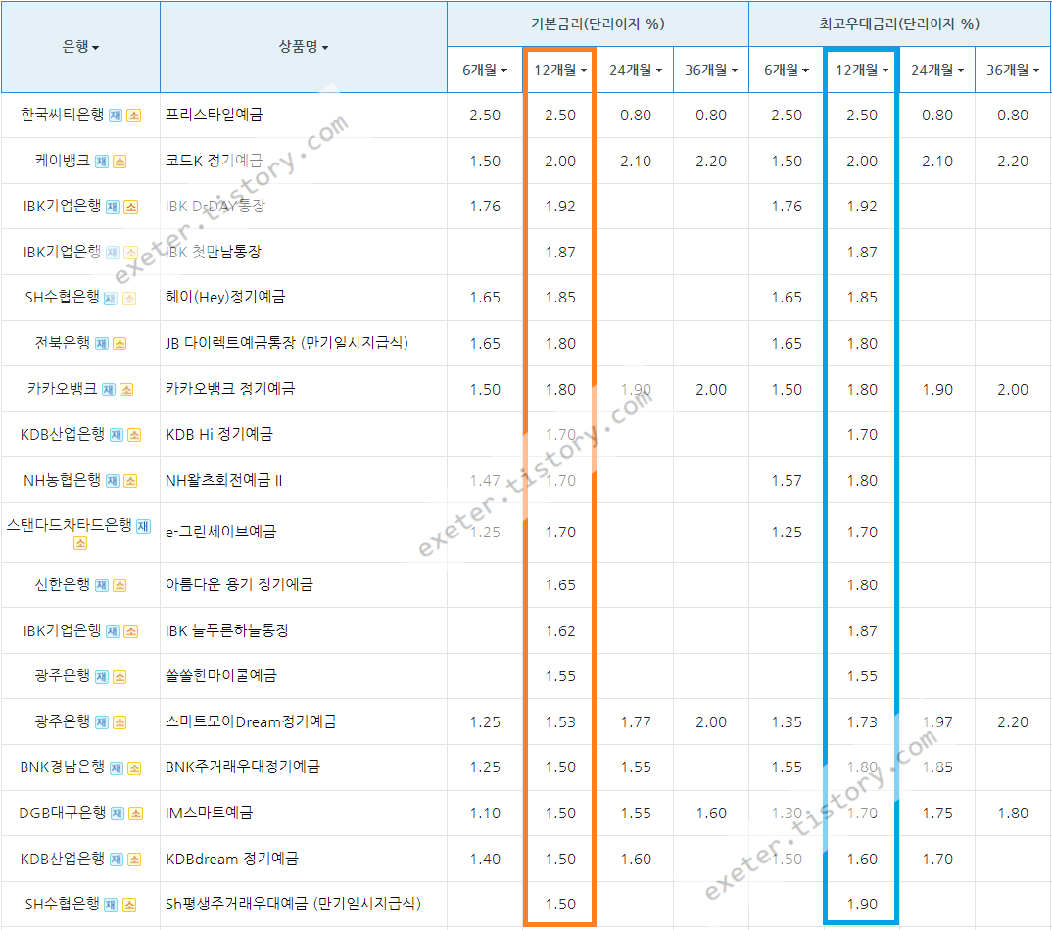Select the 재 badge beside 신한은행
1052x930 pixels.
click(101, 586)
